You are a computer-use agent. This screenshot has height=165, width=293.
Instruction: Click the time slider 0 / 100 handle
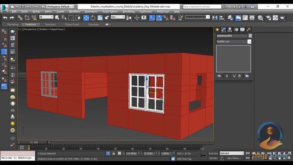click(x=34, y=143)
